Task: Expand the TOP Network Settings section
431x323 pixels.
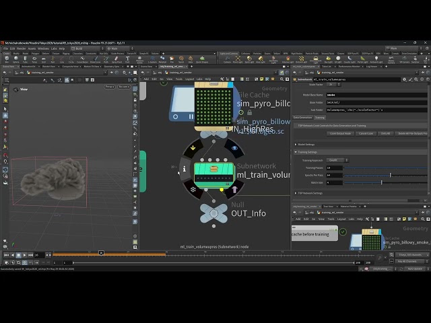Action: pyautogui.click(x=308, y=193)
